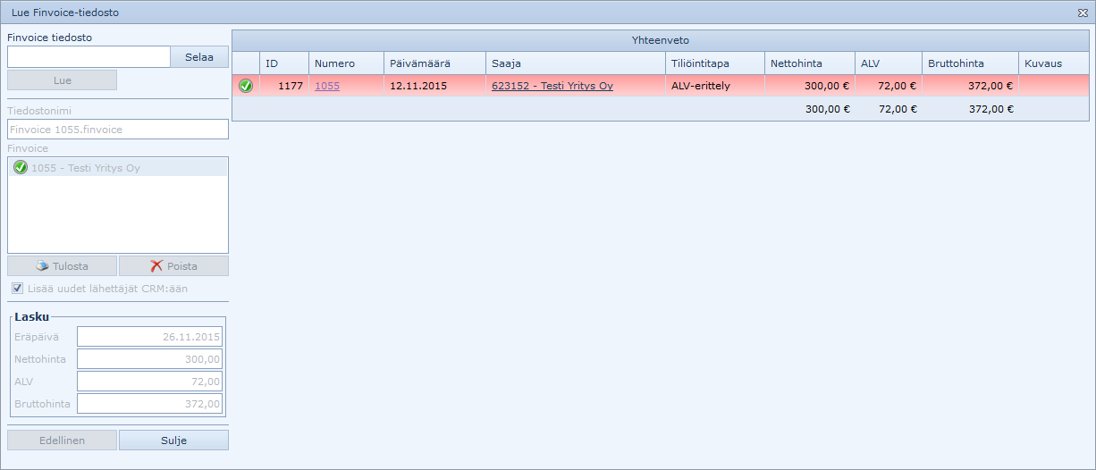The width and height of the screenshot is (1096, 470).
Task: Click the Finvoice tiedosto file path field
Action: tap(89, 57)
